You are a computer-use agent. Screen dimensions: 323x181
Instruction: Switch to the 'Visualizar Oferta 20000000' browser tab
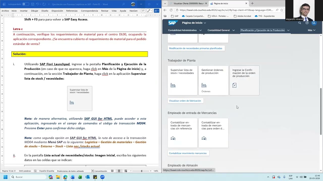tap(188, 4)
